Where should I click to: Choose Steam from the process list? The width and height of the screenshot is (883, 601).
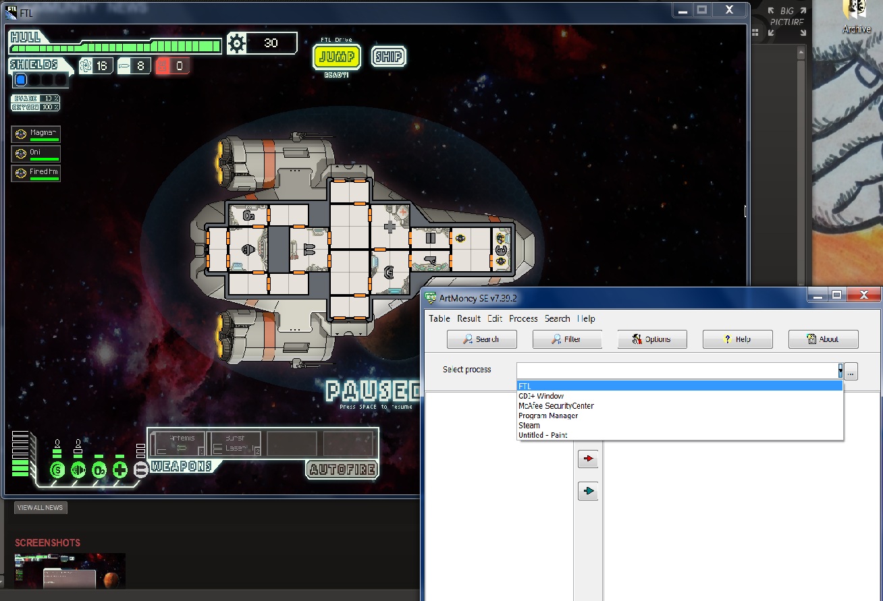(x=680, y=425)
